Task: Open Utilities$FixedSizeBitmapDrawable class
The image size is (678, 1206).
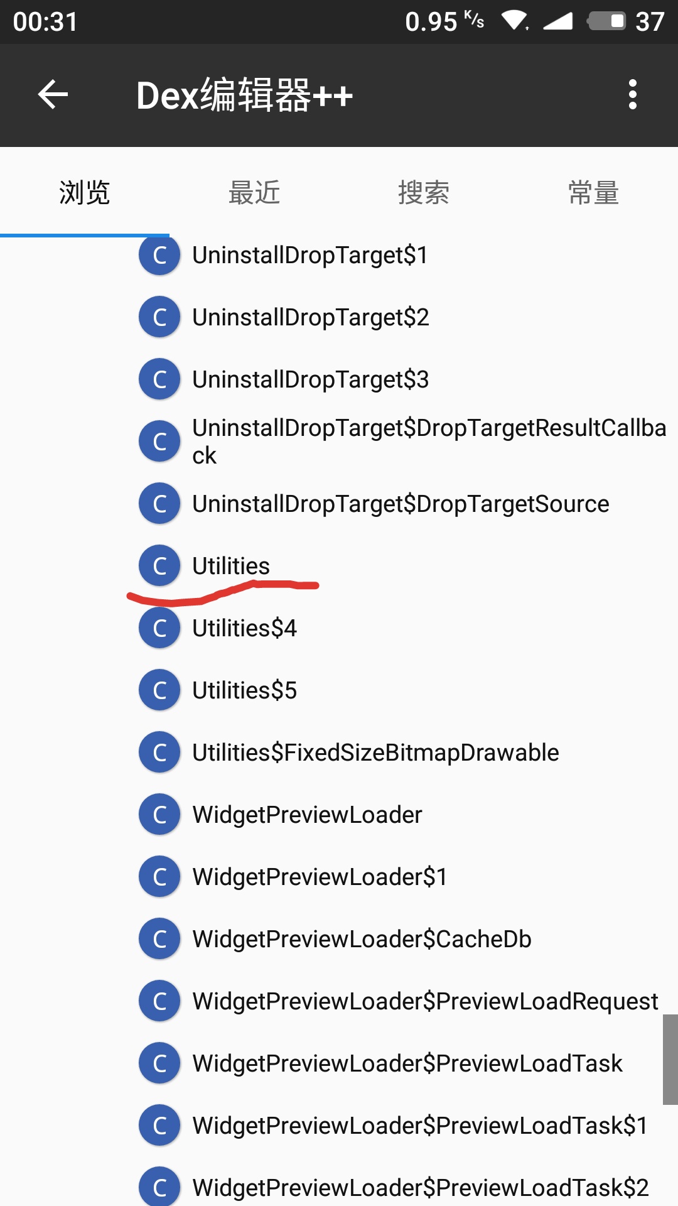Action: pyautogui.click(x=375, y=752)
